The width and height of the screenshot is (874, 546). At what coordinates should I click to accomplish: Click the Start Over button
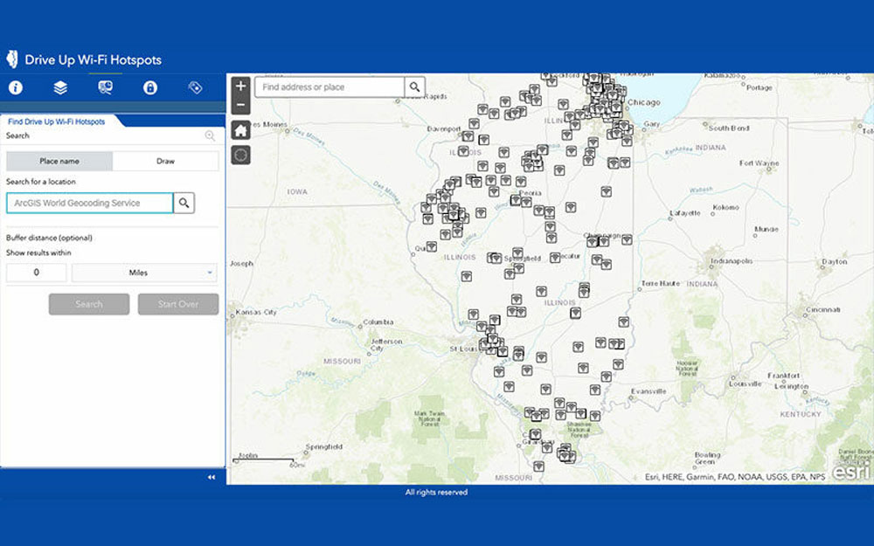pos(178,304)
